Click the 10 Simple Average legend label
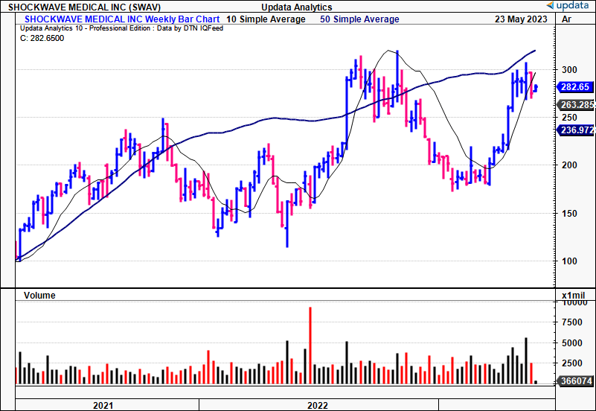The image size is (596, 411). (266, 19)
